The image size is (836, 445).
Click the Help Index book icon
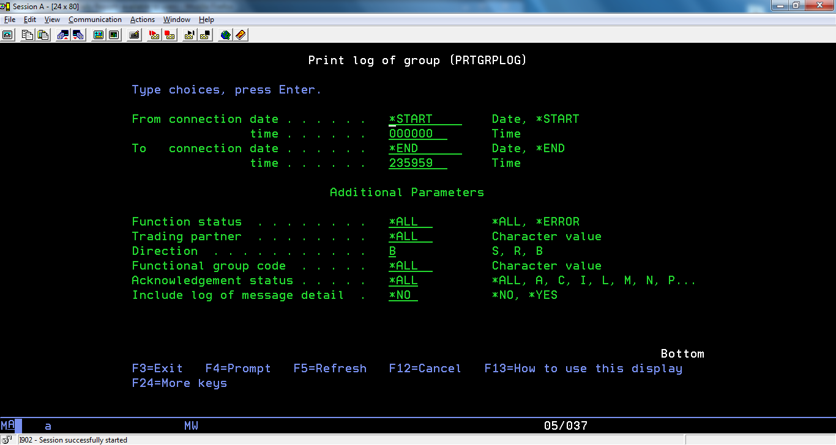(x=241, y=35)
